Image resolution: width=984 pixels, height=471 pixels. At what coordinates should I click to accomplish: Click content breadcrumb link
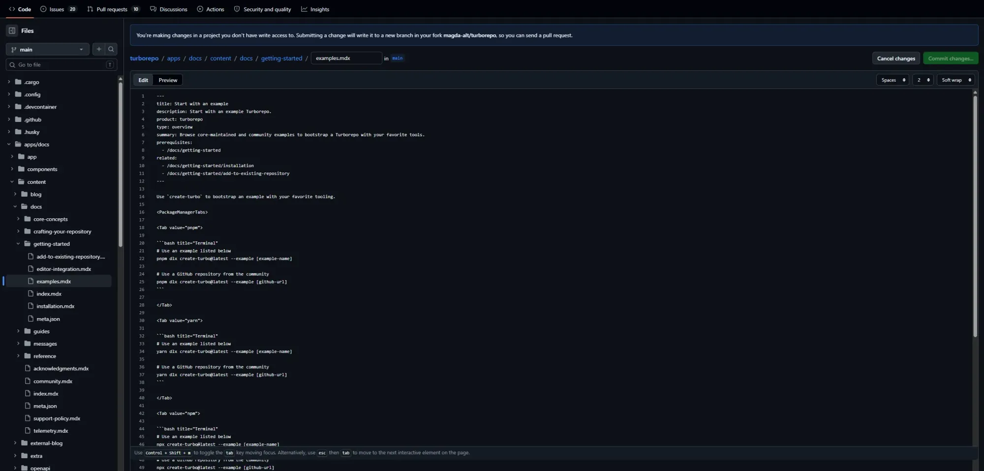220,58
